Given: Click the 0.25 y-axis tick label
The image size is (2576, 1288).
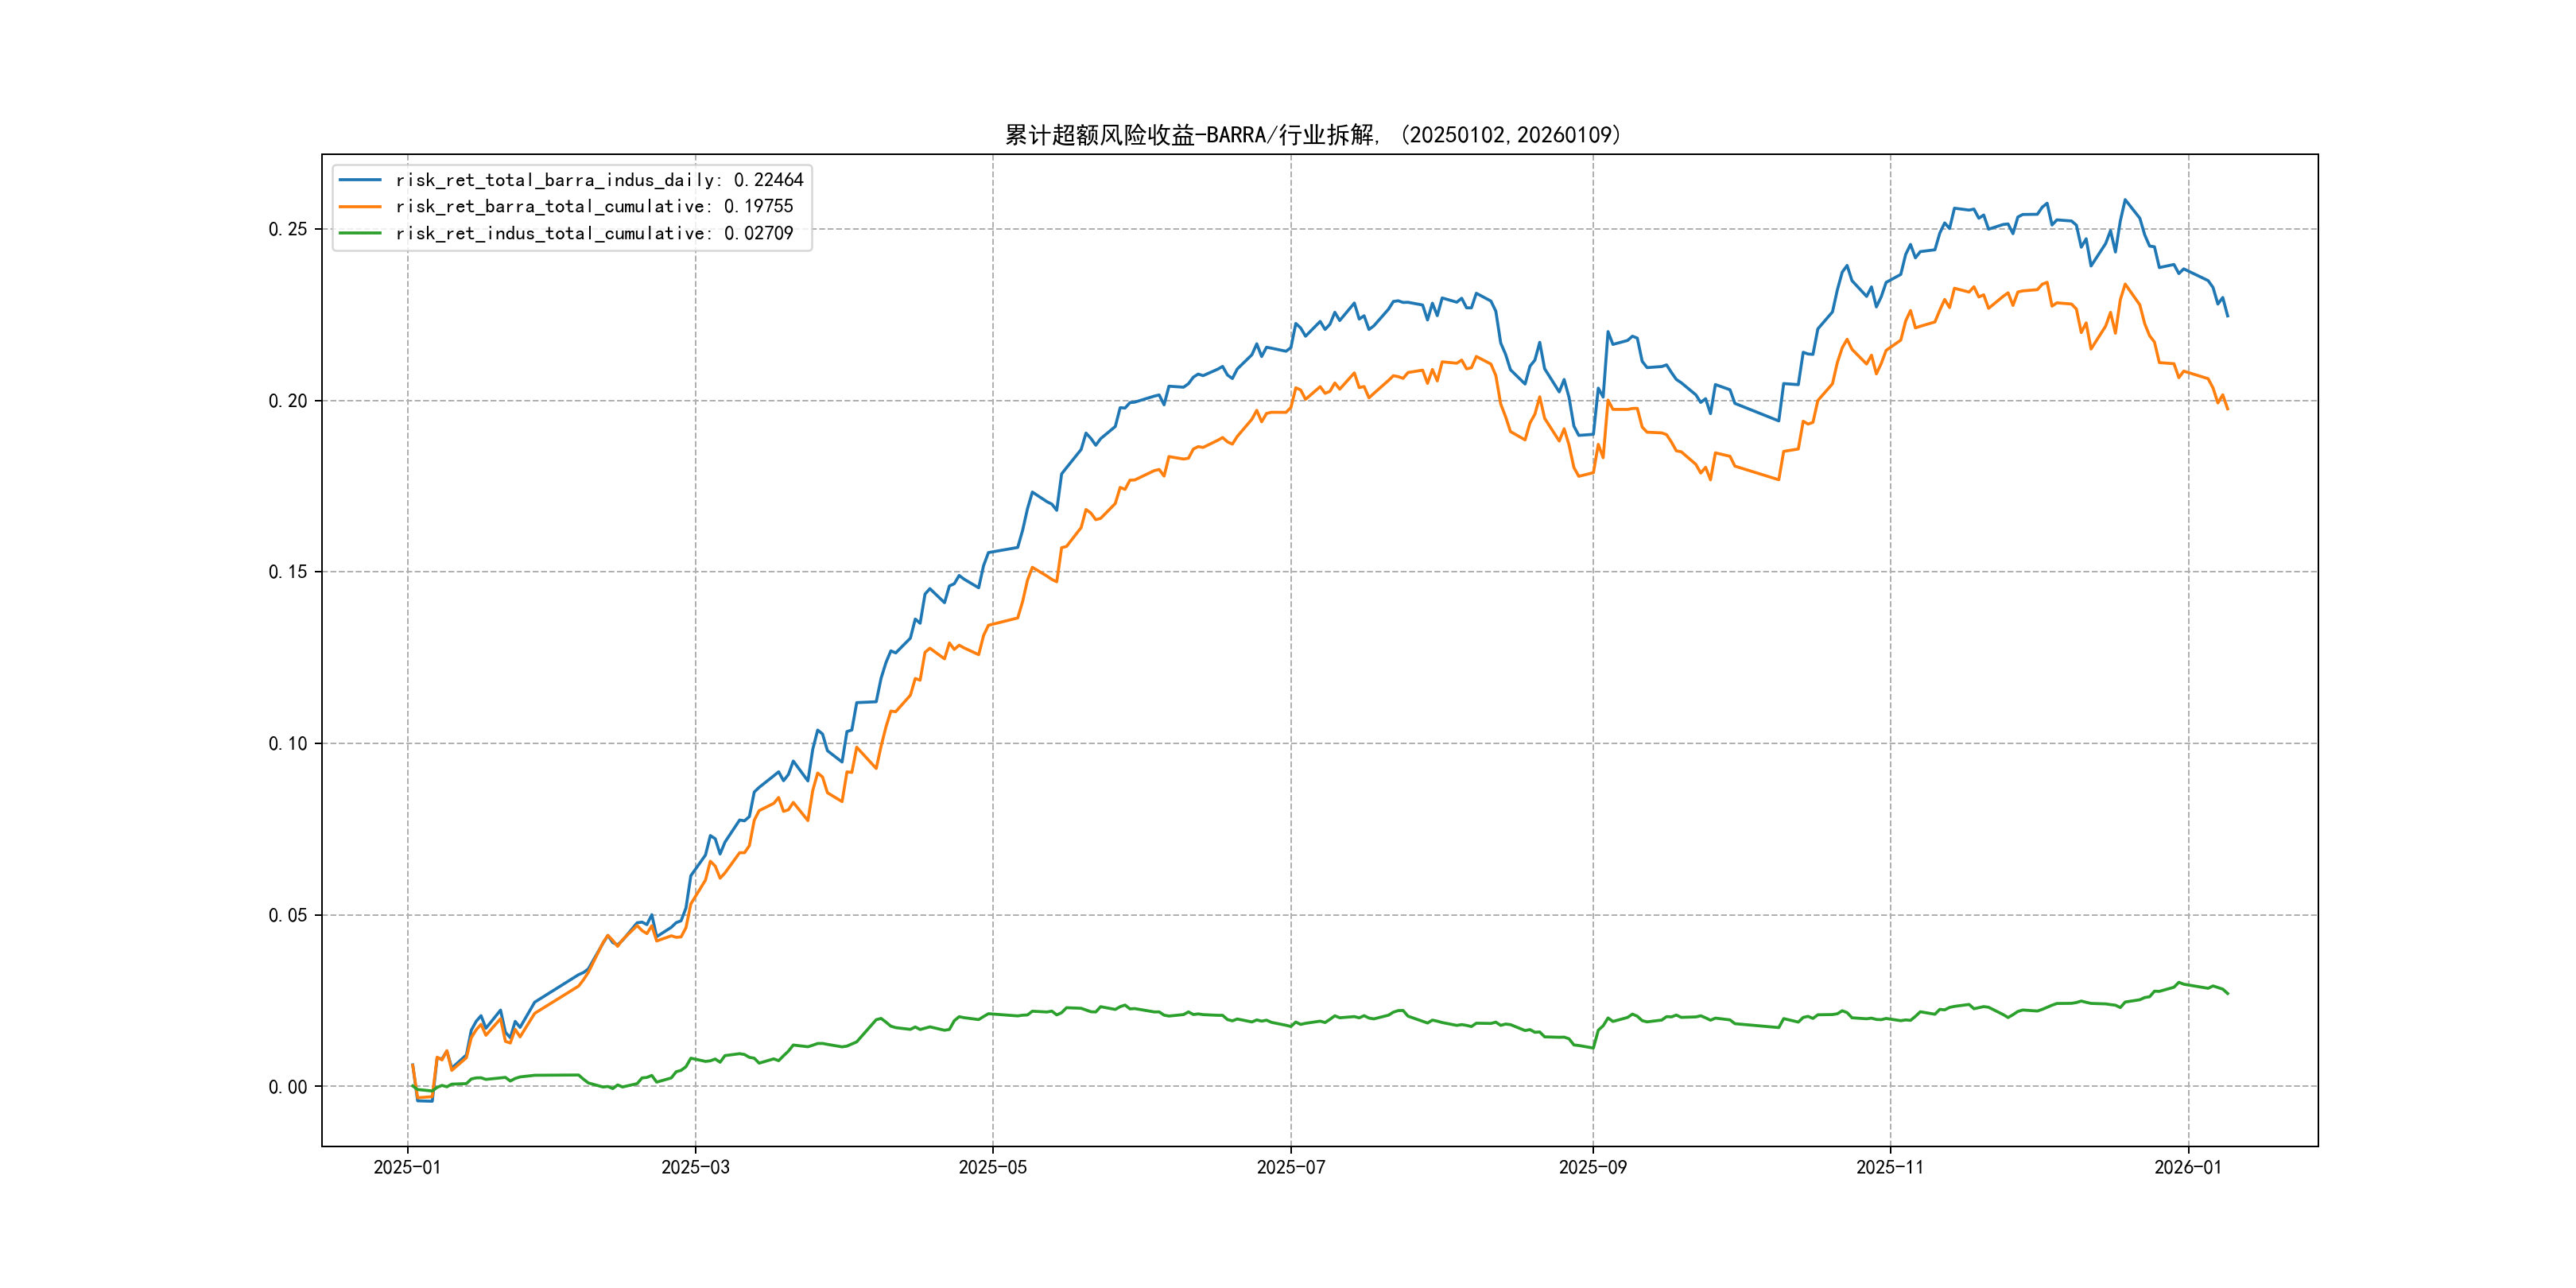Looking at the screenshot, I should [287, 229].
